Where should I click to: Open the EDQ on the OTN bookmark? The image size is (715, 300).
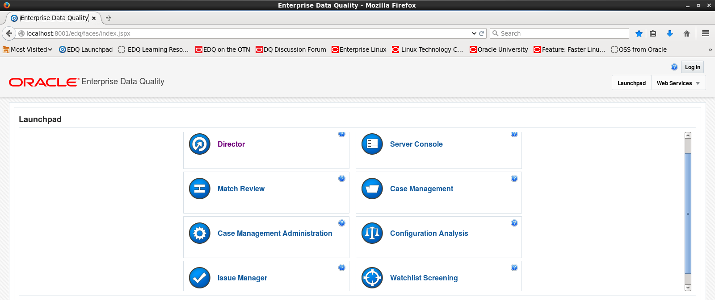[223, 49]
